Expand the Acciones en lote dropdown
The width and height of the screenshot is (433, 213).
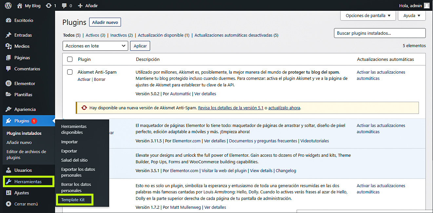tap(95, 46)
